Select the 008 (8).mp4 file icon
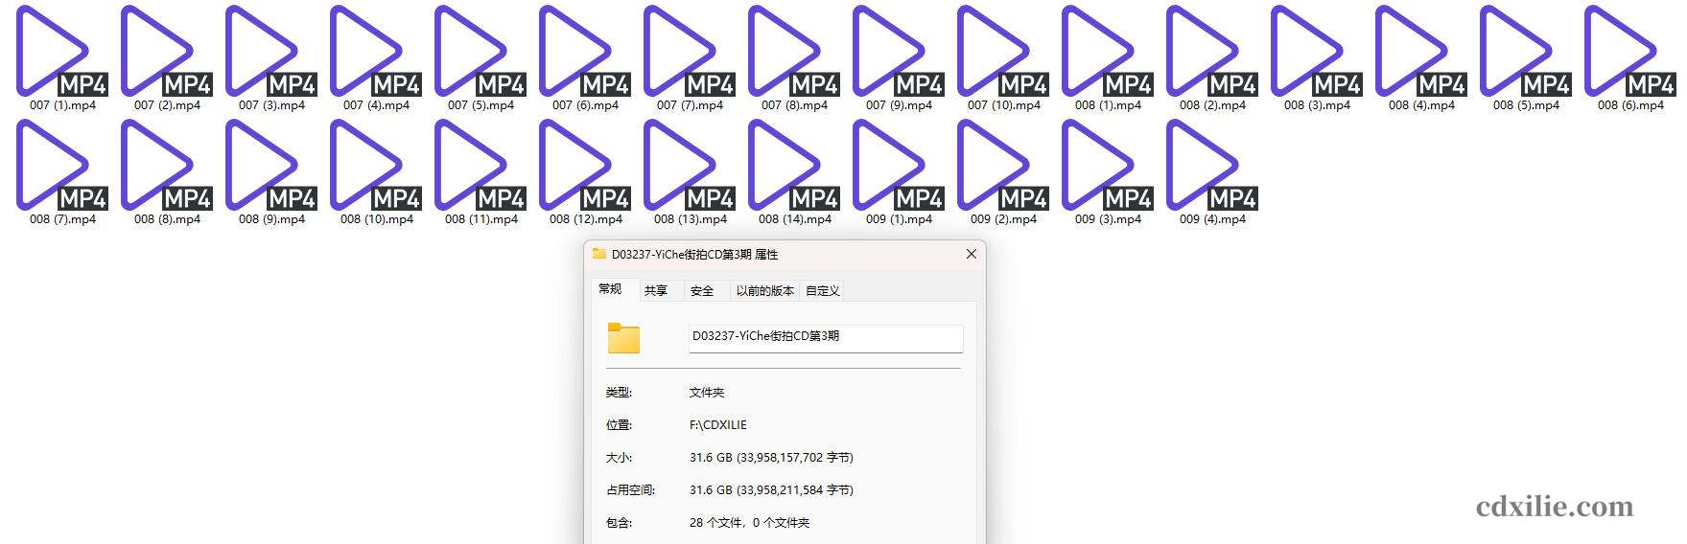Screen dimensions: 1687x544 167,166
